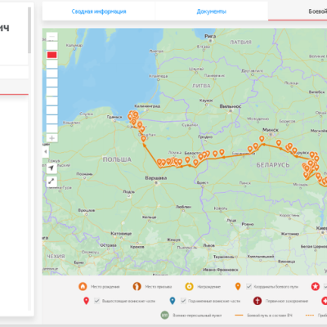Click the left panel vertical scrollbar

click(29, 30)
